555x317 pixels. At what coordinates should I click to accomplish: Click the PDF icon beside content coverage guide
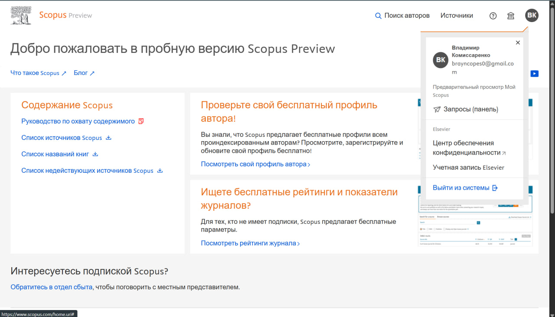pyautogui.click(x=141, y=121)
